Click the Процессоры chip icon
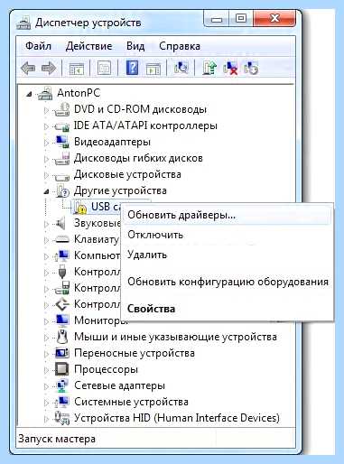The height and width of the screenshot is (464, 344). 62,369
